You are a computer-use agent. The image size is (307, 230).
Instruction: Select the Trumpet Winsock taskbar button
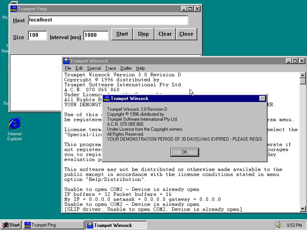tap(116, 225)
